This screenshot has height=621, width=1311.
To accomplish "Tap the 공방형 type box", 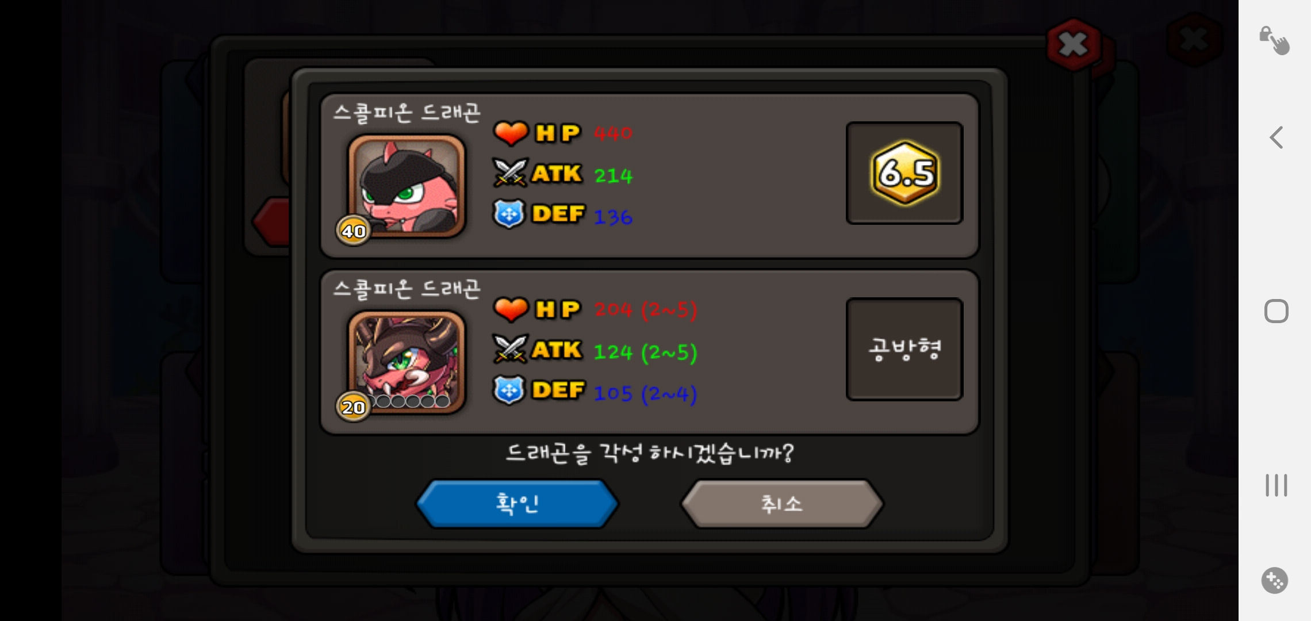I will coord(904,349).
